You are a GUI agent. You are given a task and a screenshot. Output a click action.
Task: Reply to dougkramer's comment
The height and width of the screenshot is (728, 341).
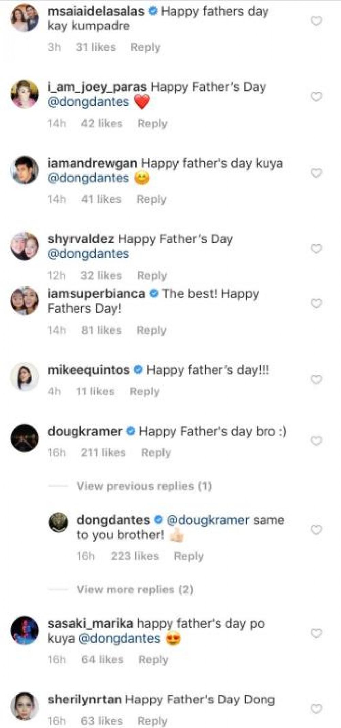click(156, 453)
